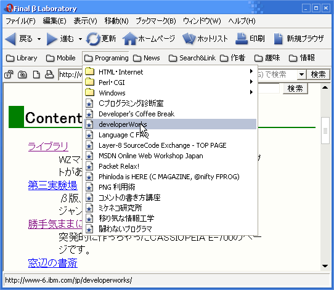
Task: Open the 移動(N) menu
Action: pyautogui.click(x=116, y=21)
